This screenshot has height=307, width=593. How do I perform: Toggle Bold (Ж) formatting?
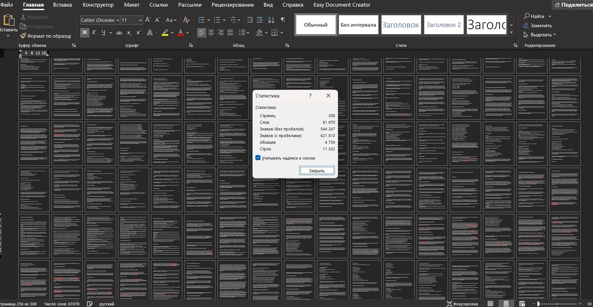(x=85, y=33)
